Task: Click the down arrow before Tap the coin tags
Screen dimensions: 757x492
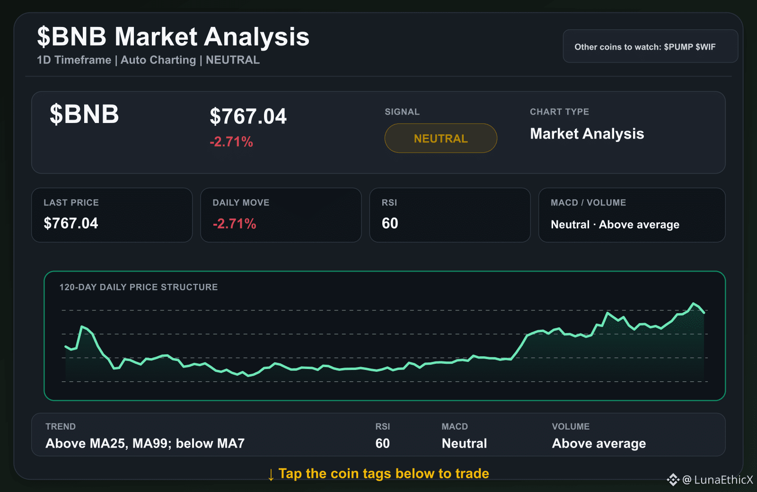Action: click(271, 474)
